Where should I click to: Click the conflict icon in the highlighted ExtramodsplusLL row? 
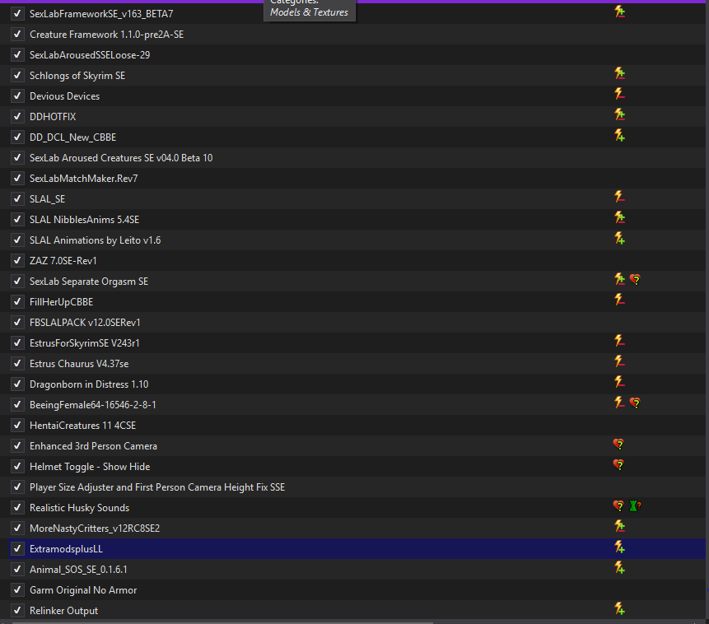[x=619, y=547]
